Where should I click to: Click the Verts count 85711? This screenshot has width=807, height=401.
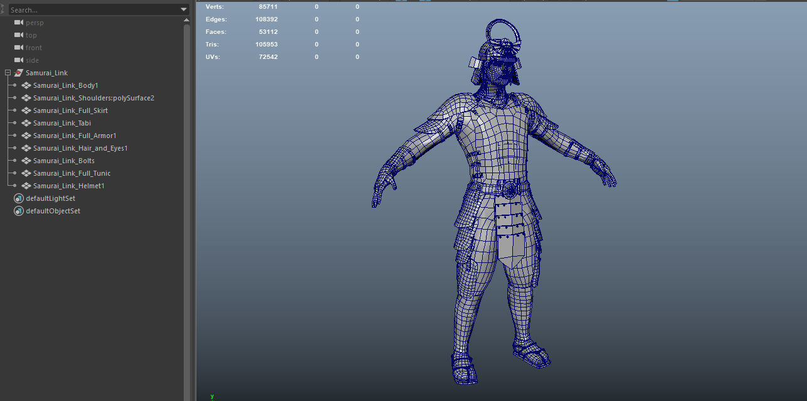pos(268,6)
